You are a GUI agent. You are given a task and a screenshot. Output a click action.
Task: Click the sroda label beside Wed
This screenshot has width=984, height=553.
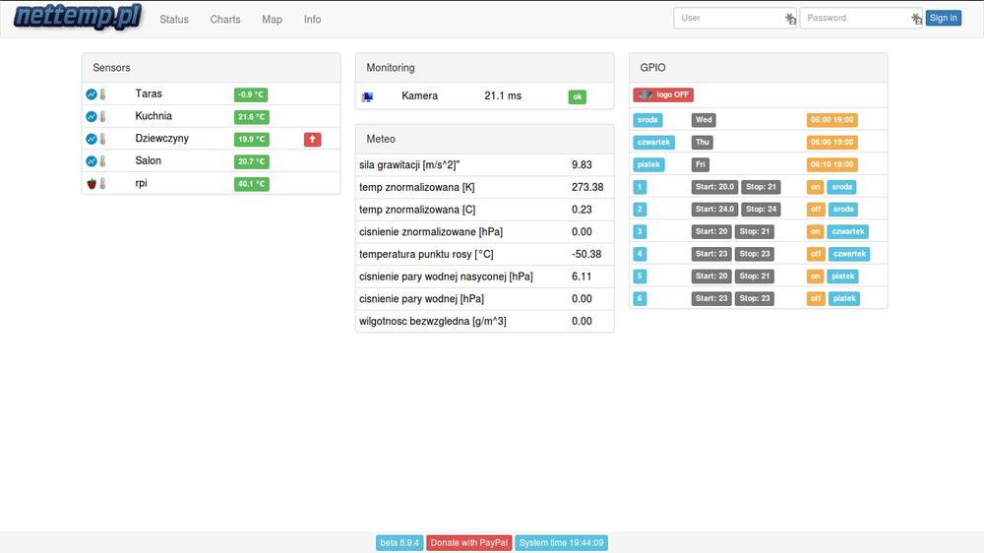[x=647, y=120]
